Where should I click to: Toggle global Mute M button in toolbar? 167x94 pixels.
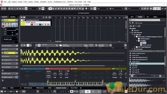point(9,8)
